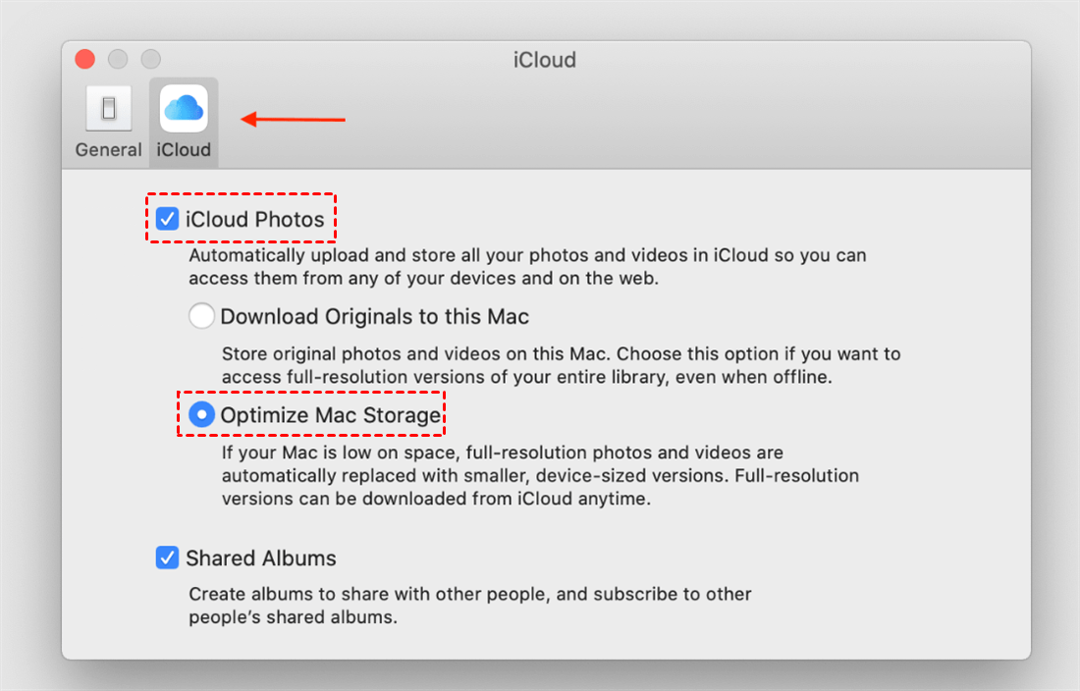The image size is (1080, 691).
Task: Click the iCloud window title text
Action: pyautogui.click(x=544, y=60)
